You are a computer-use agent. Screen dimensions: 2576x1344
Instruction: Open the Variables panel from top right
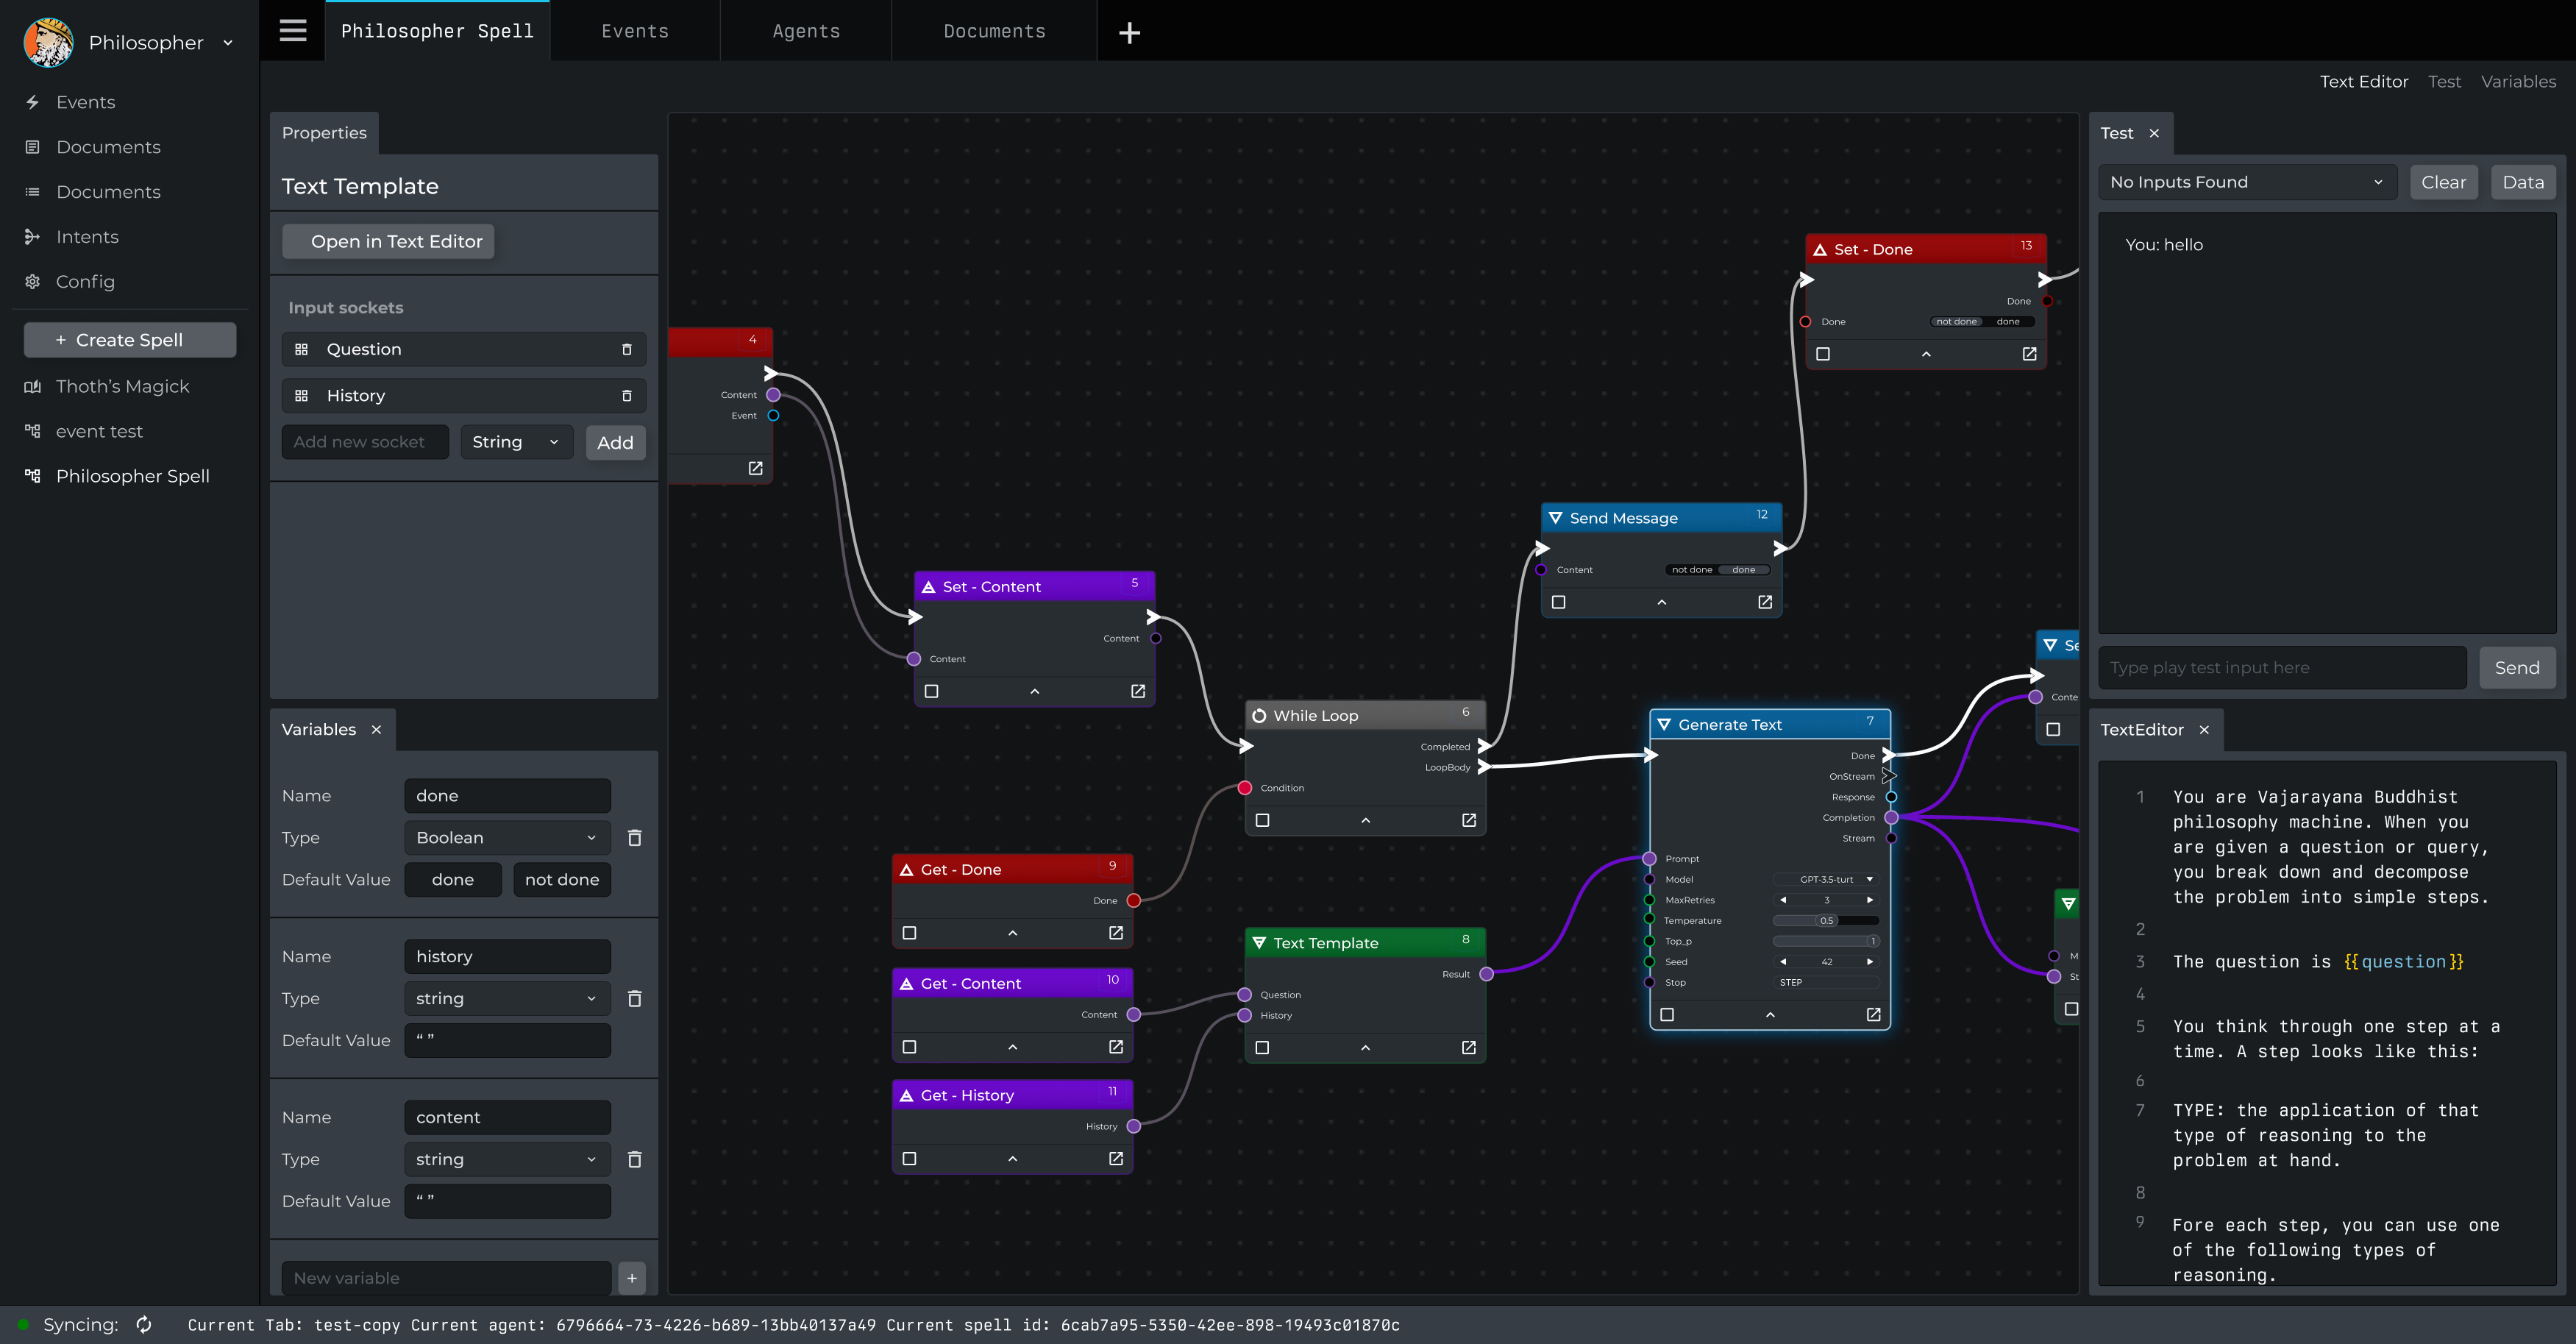click(x=2519, y=81)
